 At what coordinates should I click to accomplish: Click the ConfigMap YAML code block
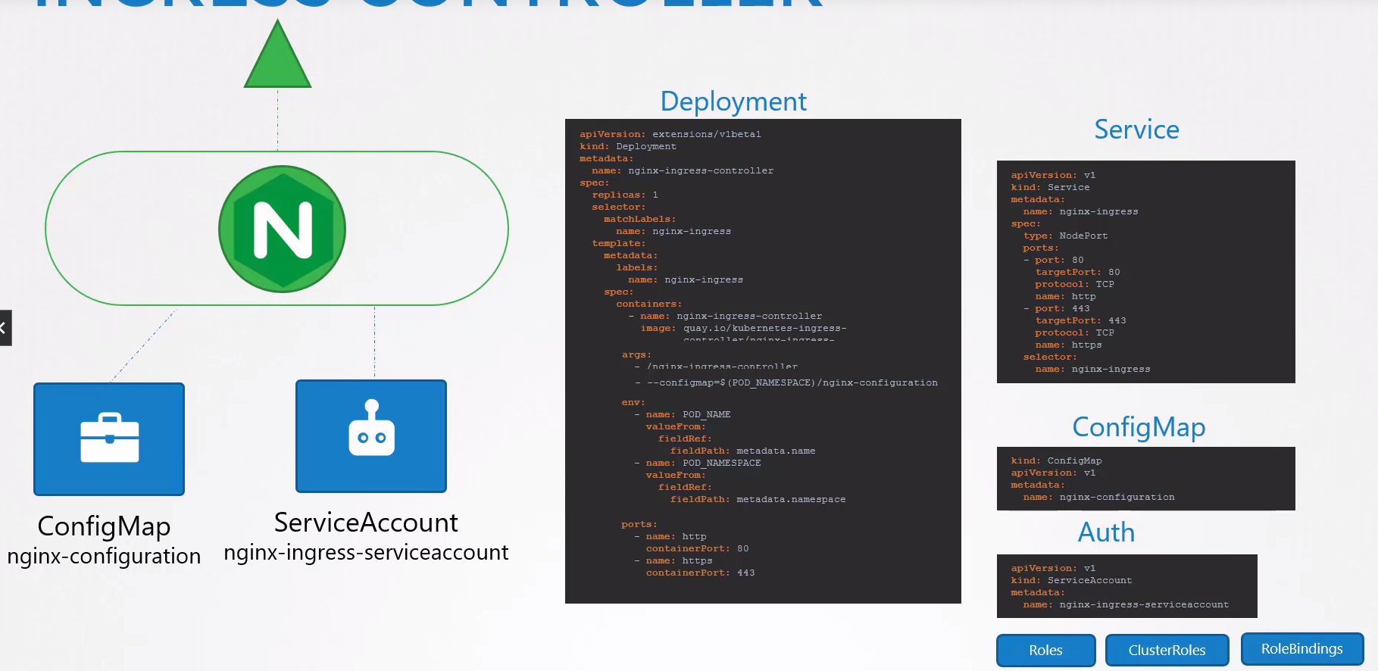[x=1145, y=479]
